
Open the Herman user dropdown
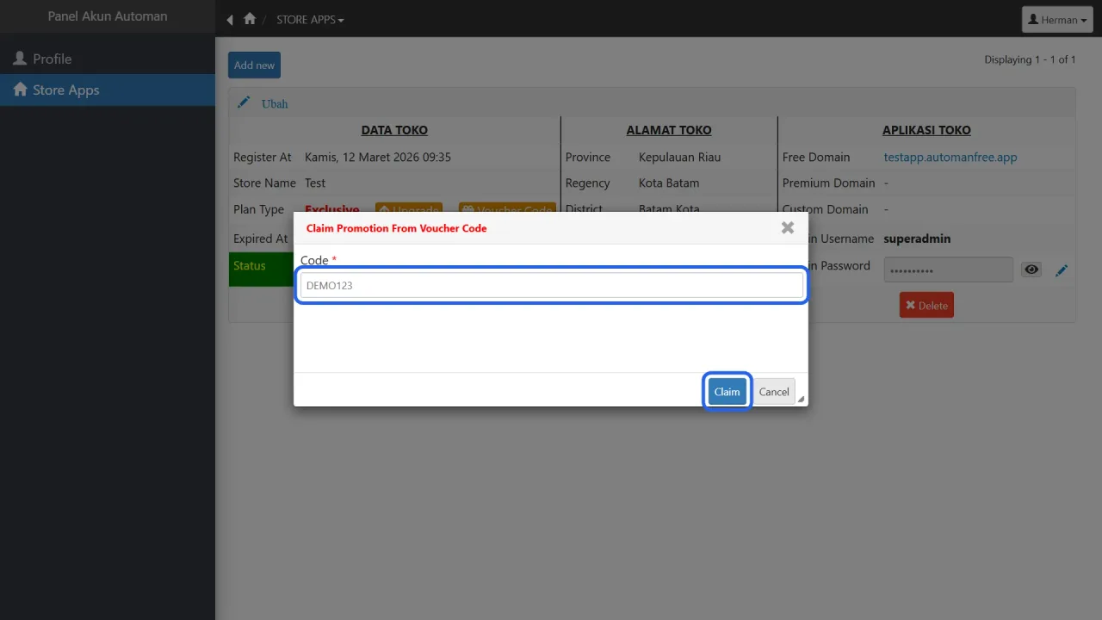(1057, 20)
